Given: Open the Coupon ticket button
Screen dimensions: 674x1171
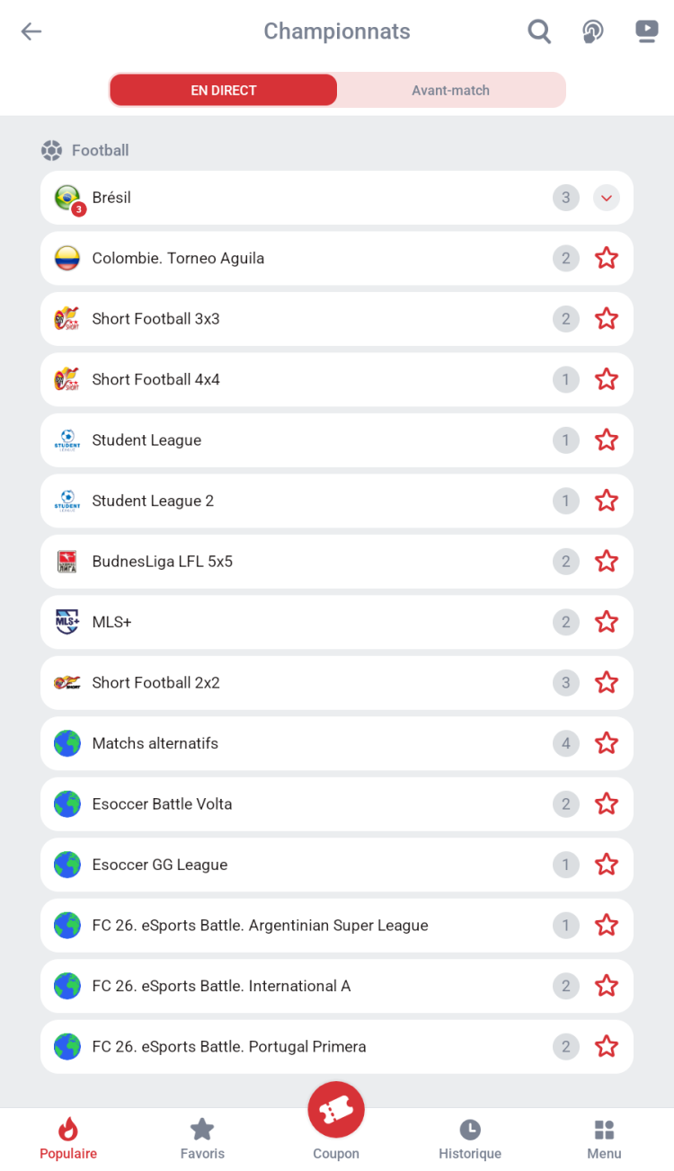Looking at the screenshot, I should 336,1111.
